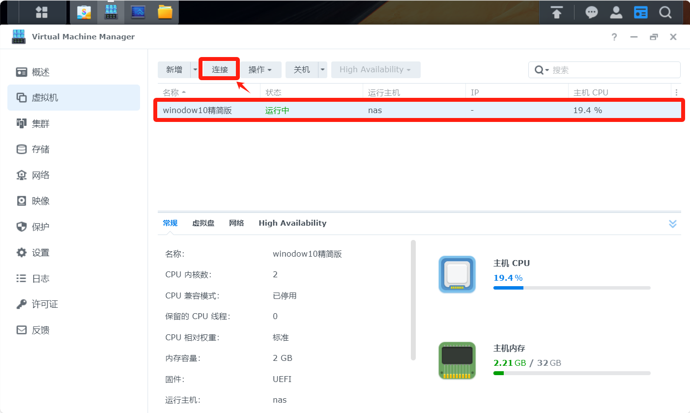Expand the 关机 dropdown arrow

point(323,70)
